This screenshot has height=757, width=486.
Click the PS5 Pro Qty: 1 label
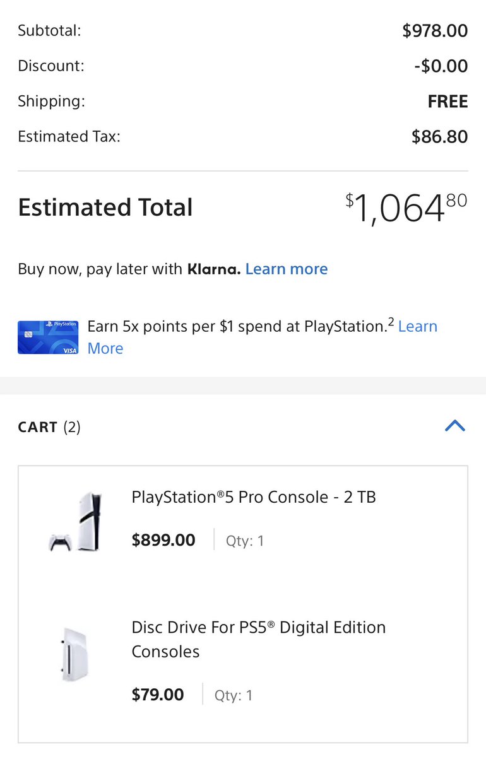[245, 541]
